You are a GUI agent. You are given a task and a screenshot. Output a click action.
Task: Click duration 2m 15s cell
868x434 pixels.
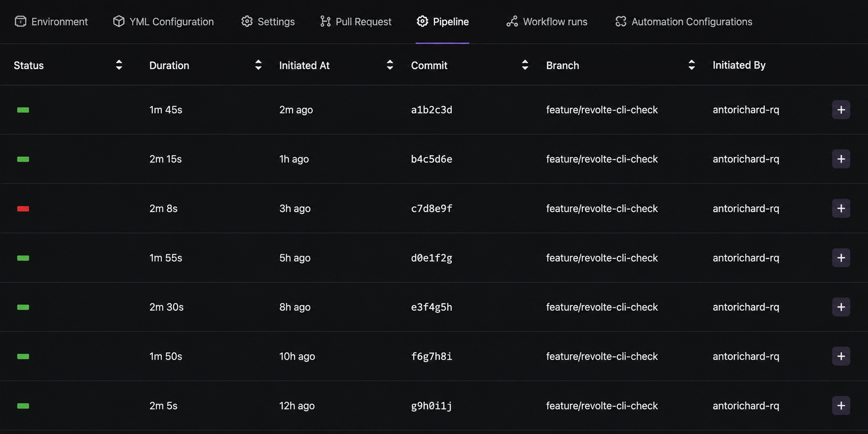(165, 159)
